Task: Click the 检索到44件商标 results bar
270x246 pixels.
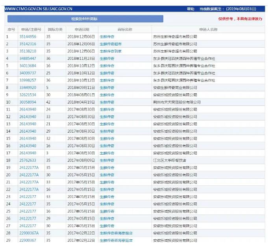Action: tap(85, 19)
